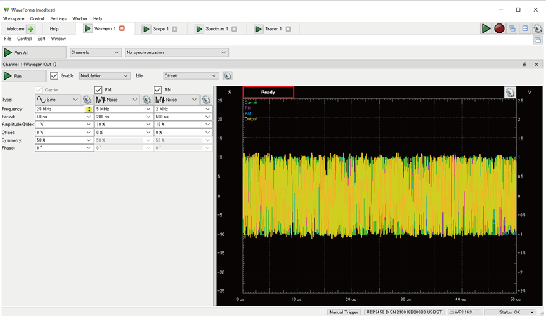Open plot settings gear on the waveform graph
The height and width of the screenshot is (317, 546).
[x=510, y=92]
